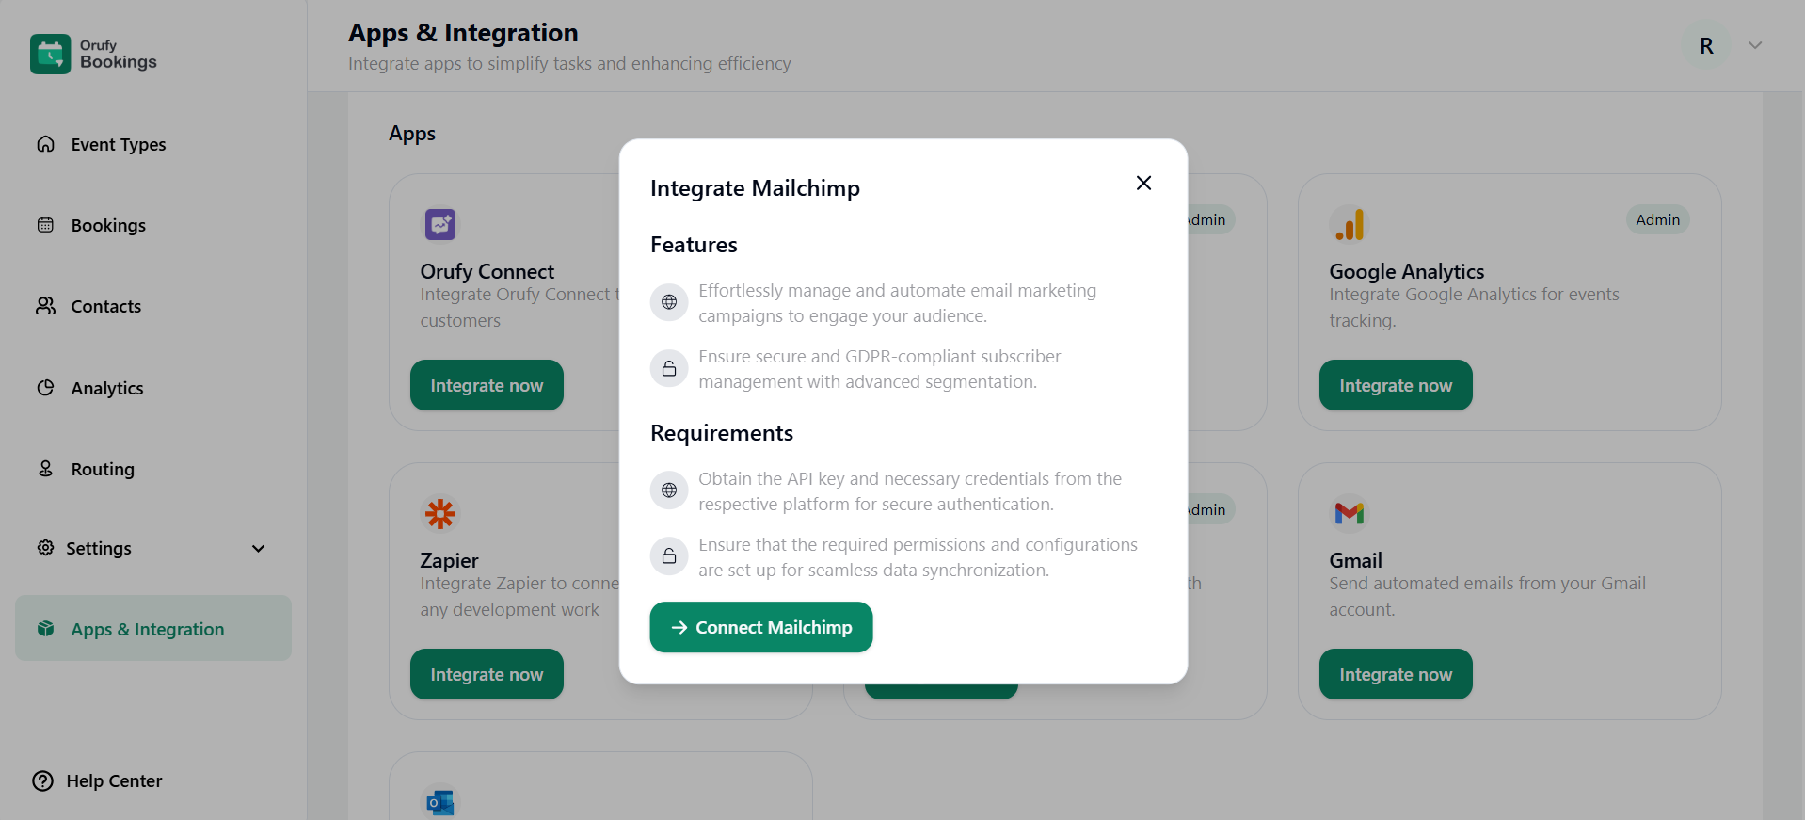The height and width of the screenshot is (820, 1805).
Task: Open the user account dropdown arrow
Action: (1754, 45)
